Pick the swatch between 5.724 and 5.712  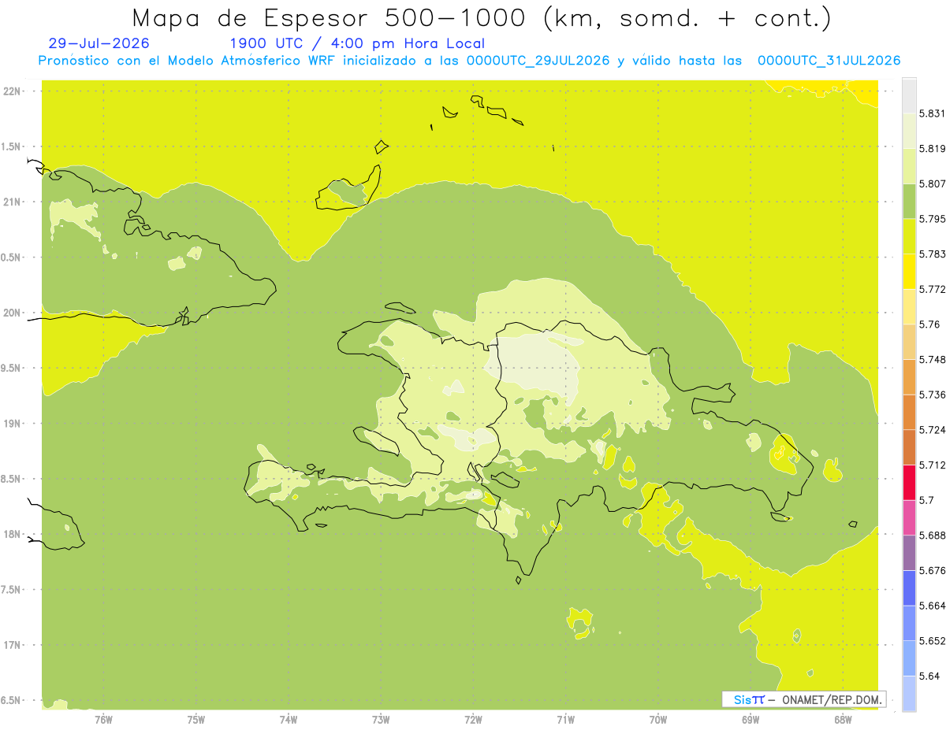909,447
